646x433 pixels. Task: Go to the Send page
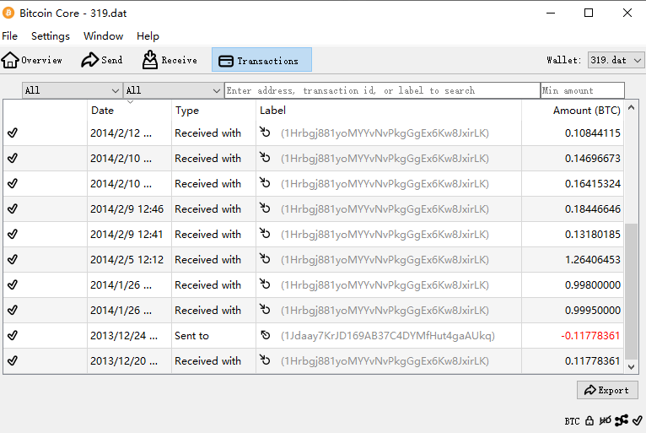point(102,60)
